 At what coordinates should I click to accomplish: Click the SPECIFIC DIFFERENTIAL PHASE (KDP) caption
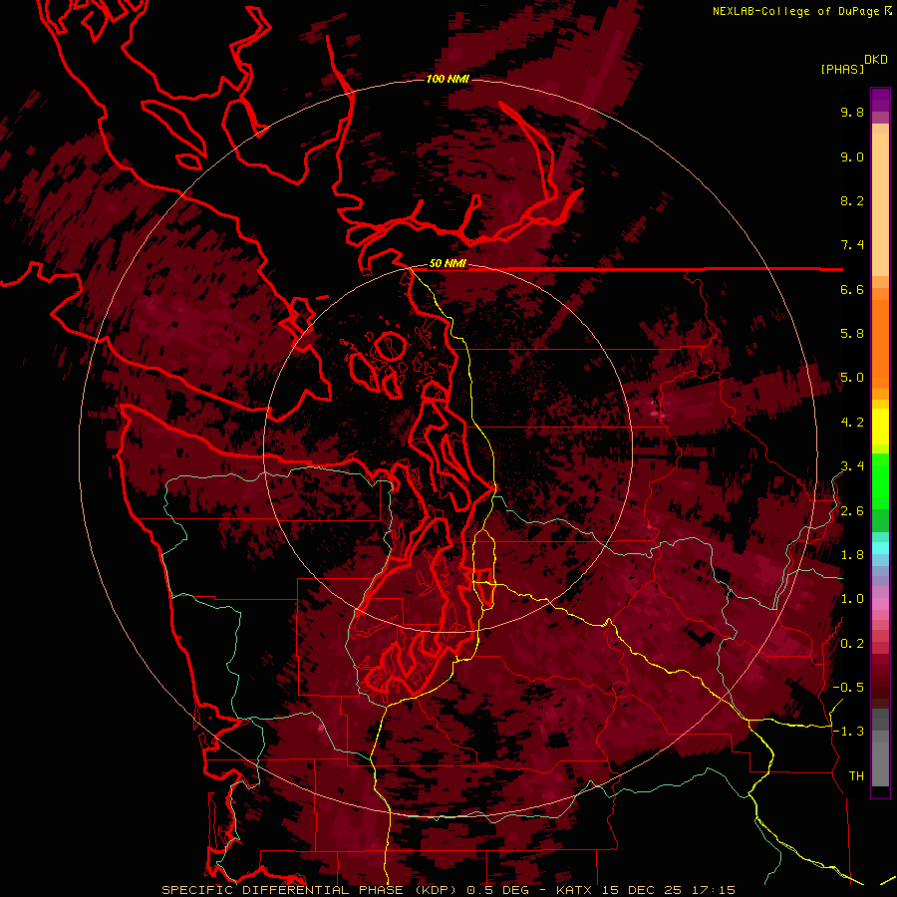coord(311,890)
